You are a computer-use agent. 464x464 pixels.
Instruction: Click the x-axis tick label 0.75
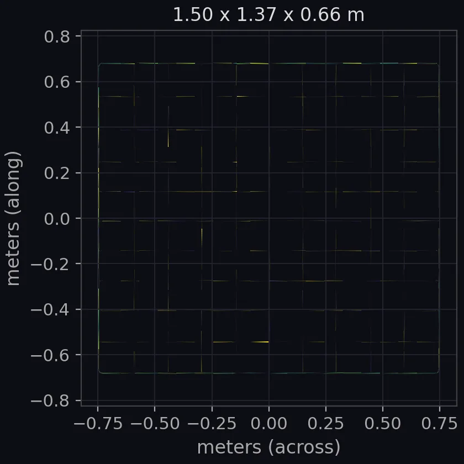coord(440,423)
